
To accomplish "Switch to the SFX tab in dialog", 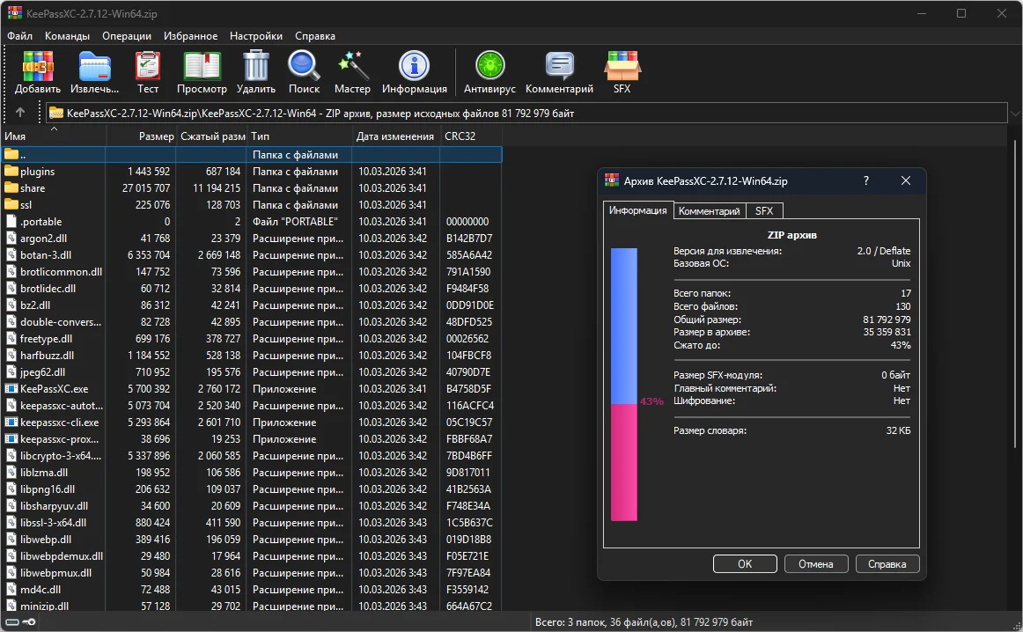I will point(763,211).
